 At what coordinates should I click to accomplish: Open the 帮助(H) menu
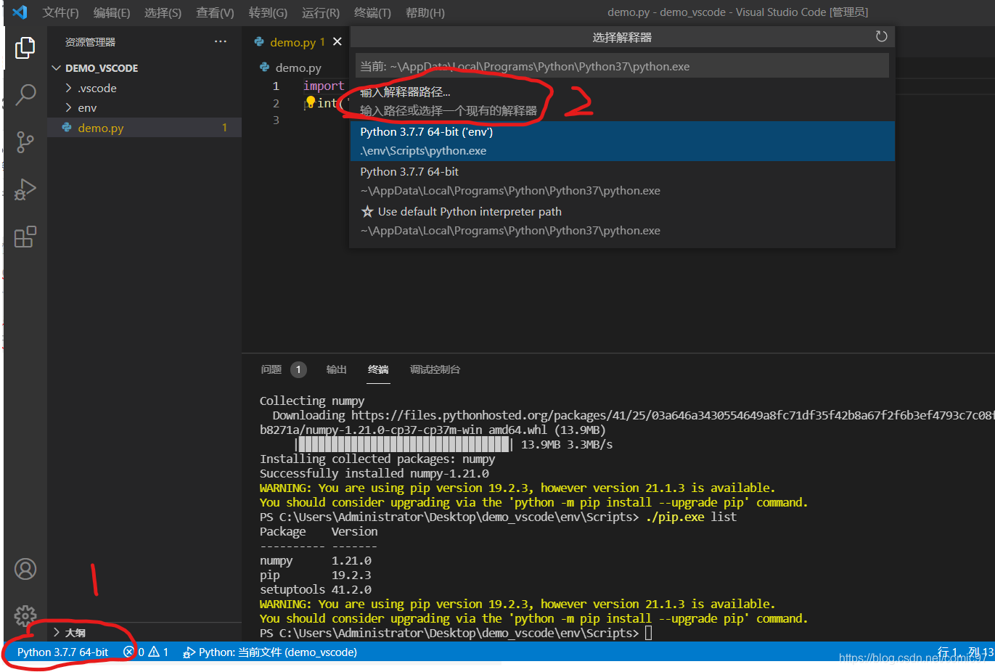pyautogui.click(x=425, y=13)
